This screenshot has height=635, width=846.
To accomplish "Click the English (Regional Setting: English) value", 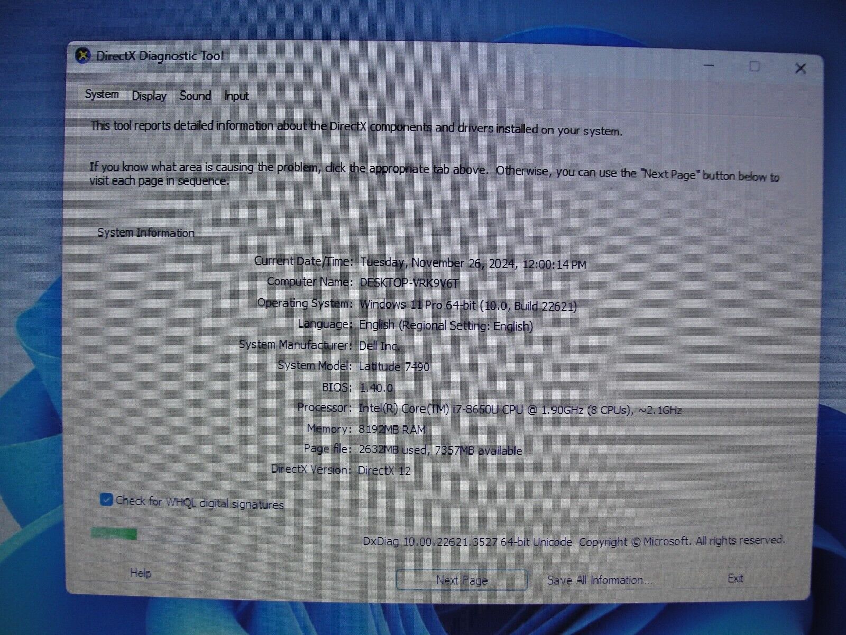I will click(446, 325).
